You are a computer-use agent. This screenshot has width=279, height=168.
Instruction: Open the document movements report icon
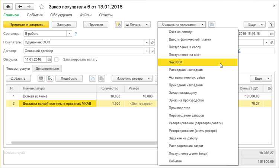(x=118, y=24)
